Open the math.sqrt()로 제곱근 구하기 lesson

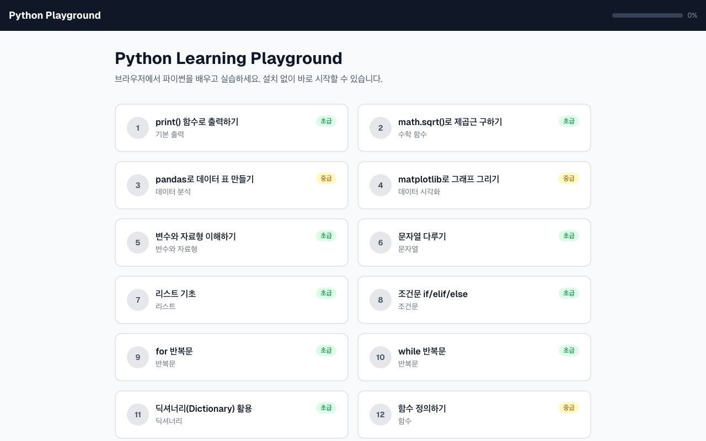coord(474,128)
